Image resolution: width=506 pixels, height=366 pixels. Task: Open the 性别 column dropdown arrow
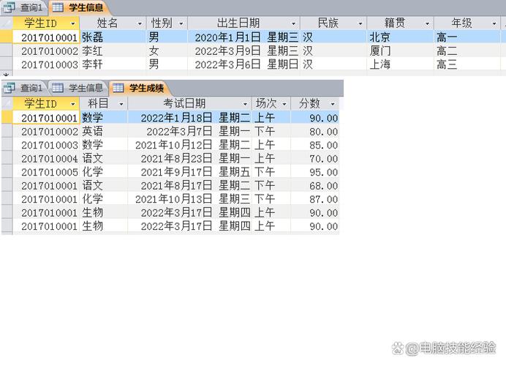[181, 23]
